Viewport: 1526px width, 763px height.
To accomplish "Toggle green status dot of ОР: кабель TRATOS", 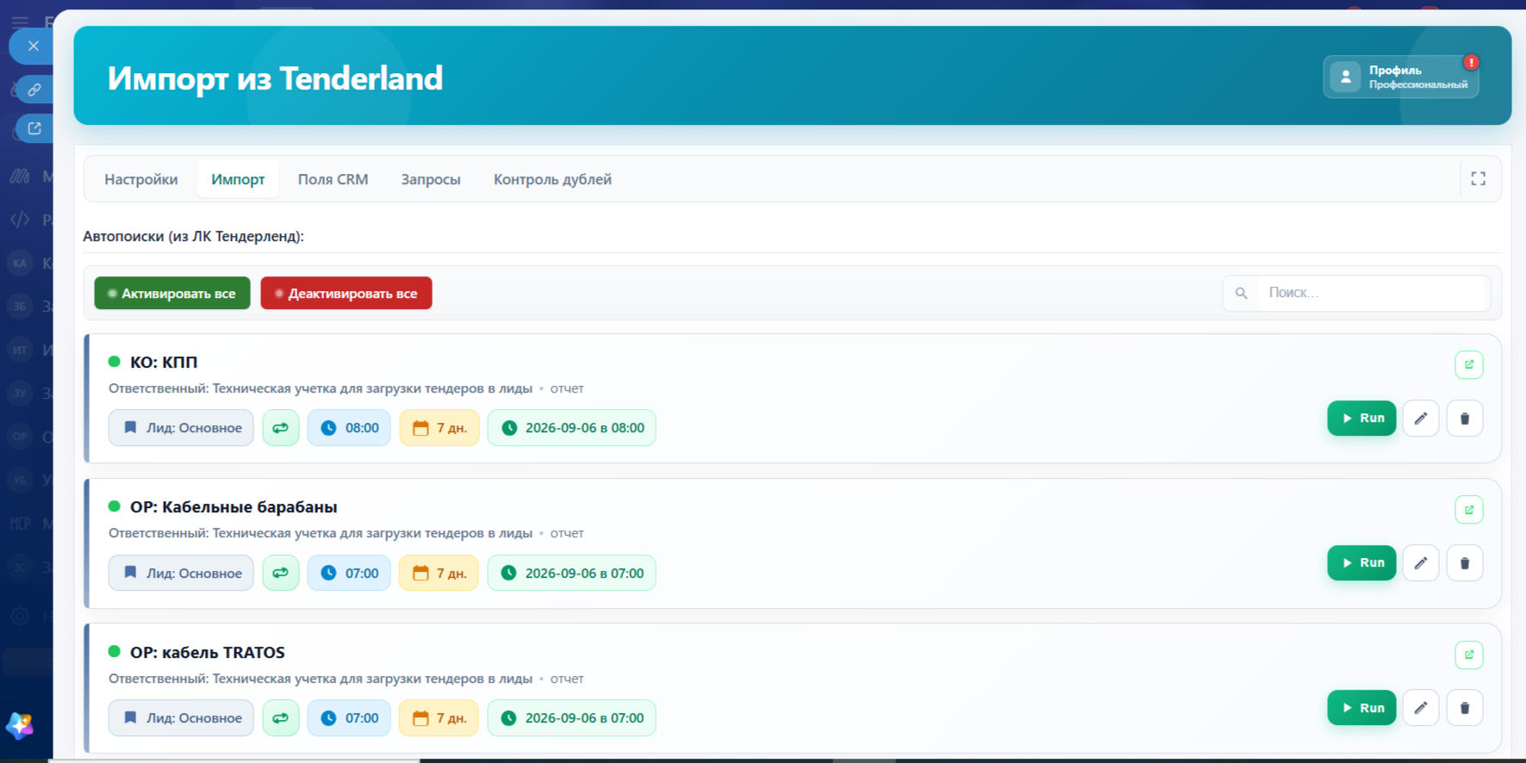I will point(114,651).
